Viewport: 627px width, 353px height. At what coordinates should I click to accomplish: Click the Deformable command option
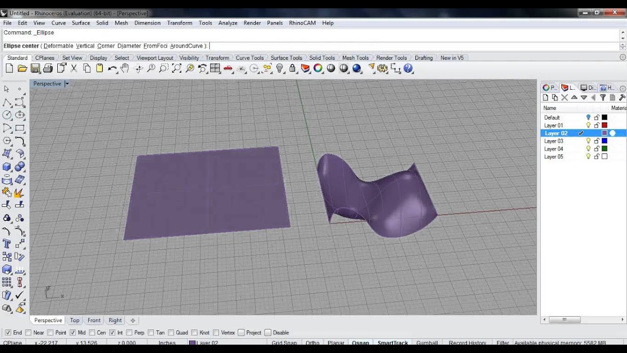click(x=58, y=46)
